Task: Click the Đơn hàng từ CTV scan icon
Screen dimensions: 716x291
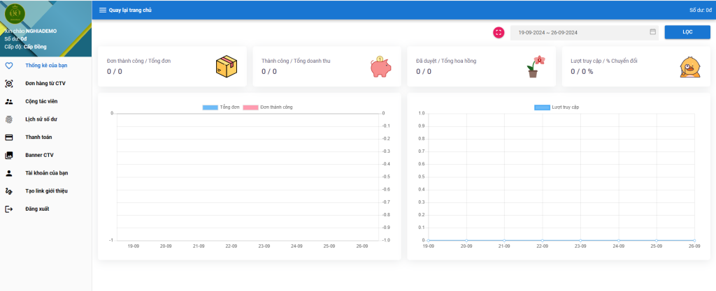Action: tap(9, 84)
